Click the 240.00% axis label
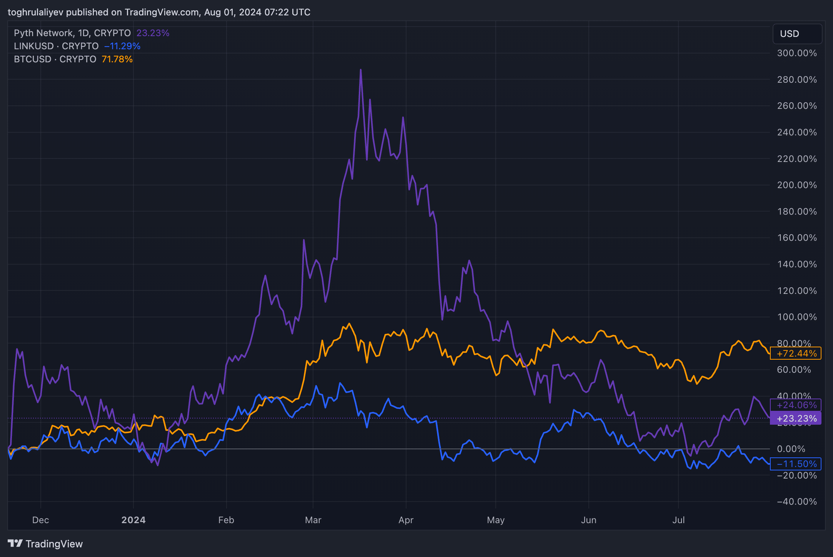The height and width of the screenshot is (557, 833). click(797, 132)
